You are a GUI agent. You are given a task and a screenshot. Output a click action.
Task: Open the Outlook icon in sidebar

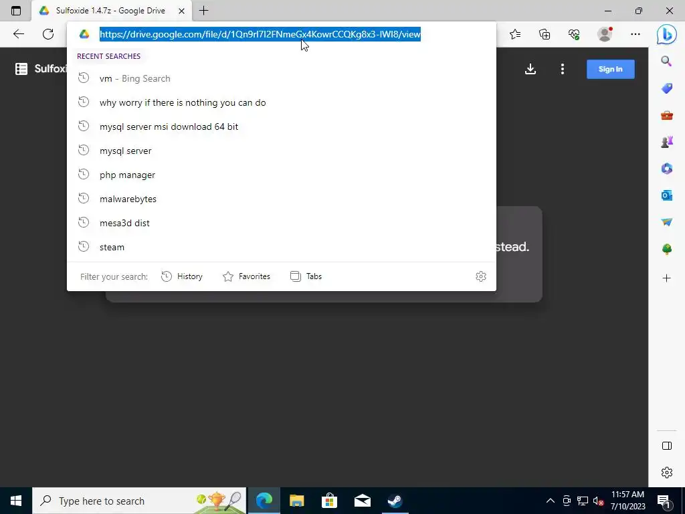pyautogui.click(x=667, y=195)
